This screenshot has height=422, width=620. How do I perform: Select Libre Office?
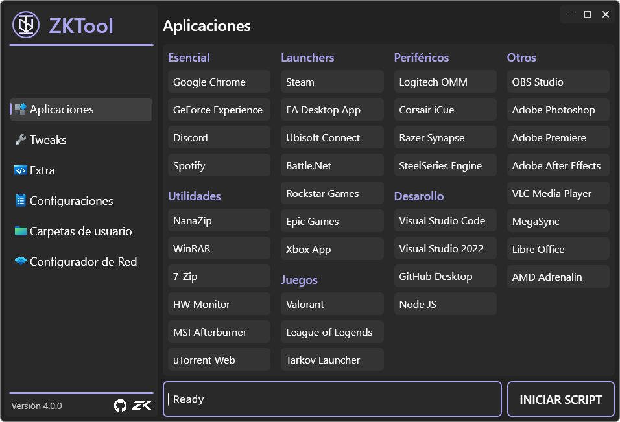(558, 248)
